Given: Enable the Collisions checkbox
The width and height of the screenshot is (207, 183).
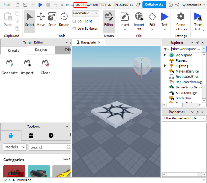Looking at the screenshot, I should point(74,21).
